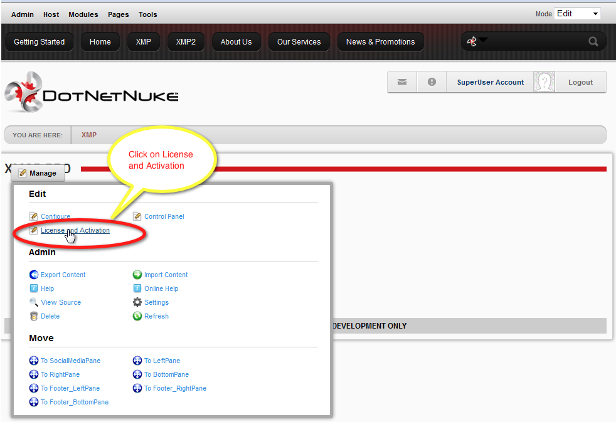Click Import Content link
This screenshot has width=616, height=422.
pyautogui.click(x=166, y=275)
